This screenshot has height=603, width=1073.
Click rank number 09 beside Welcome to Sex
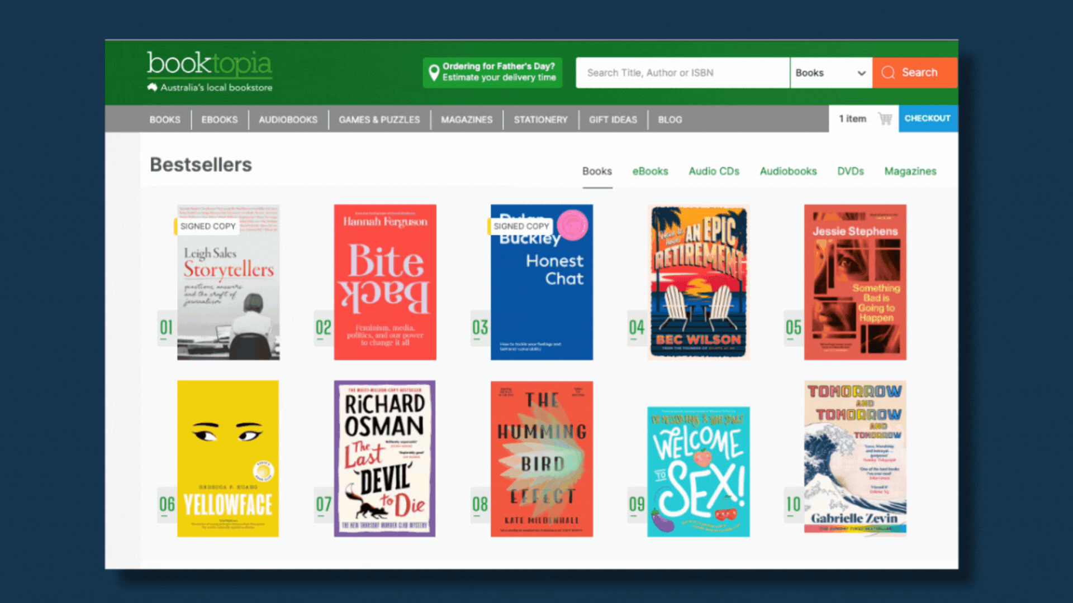637,505
